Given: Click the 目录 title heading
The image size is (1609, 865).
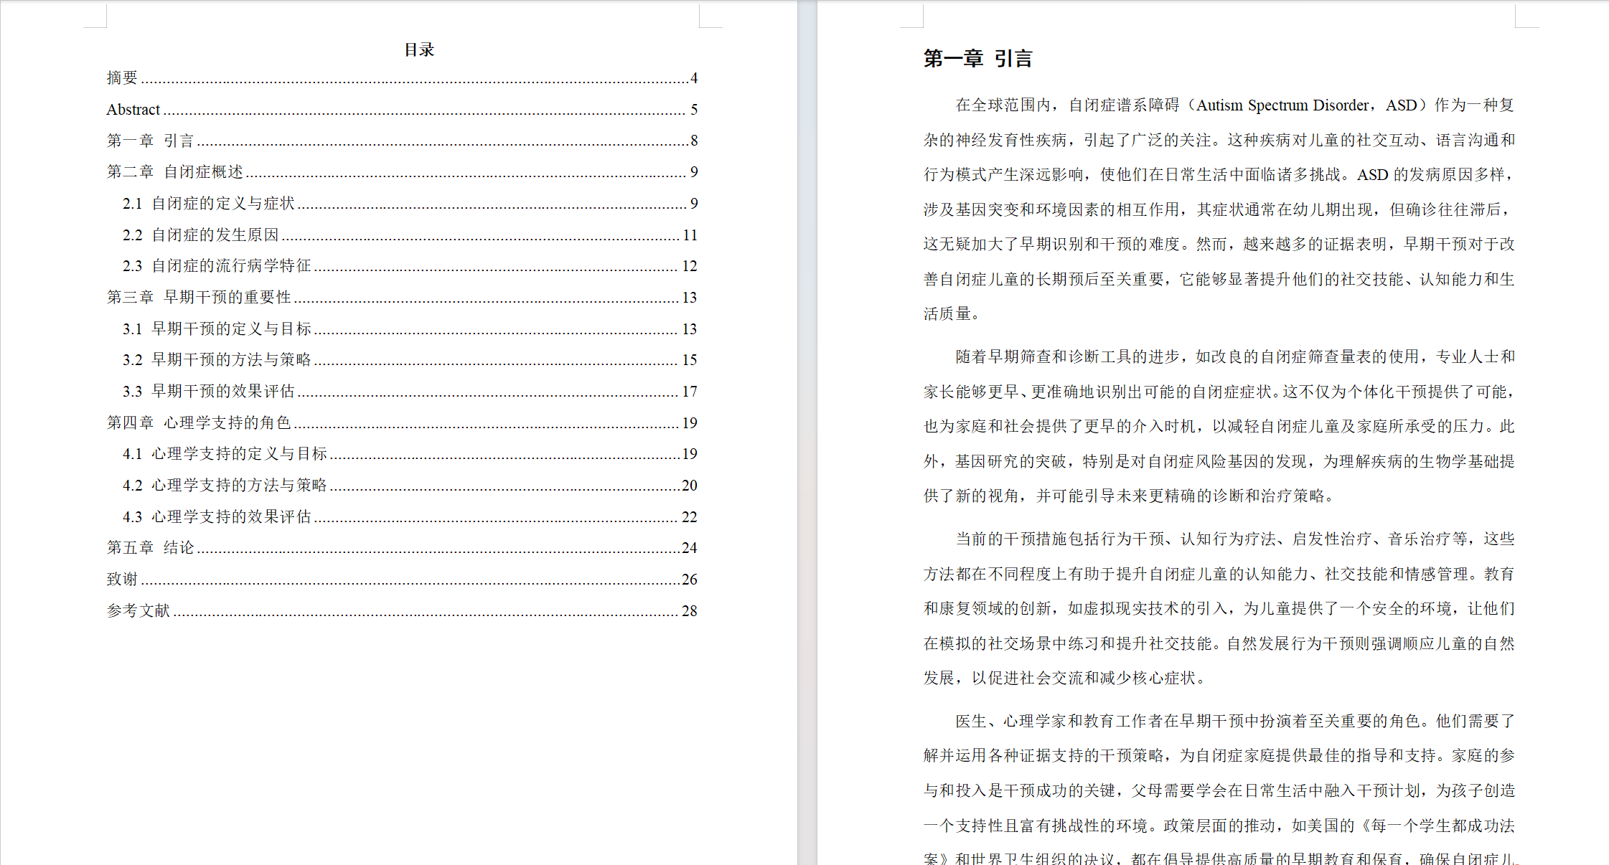Looking at the screenshot, I should click(x=419, y=49).
